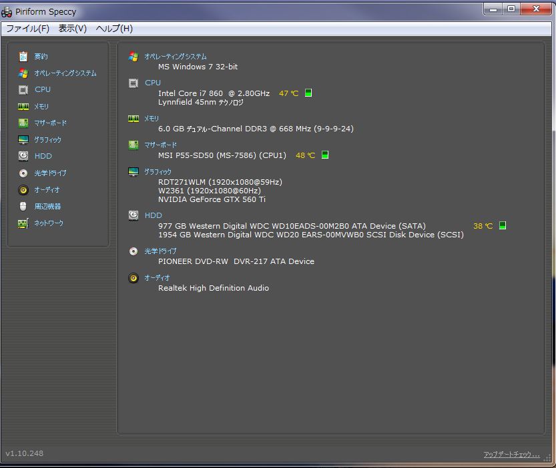556x468 pixels.
Task: Click the 47 ℃ CPU temperature value
Action: pyautogui.click(x=288, y=93)
